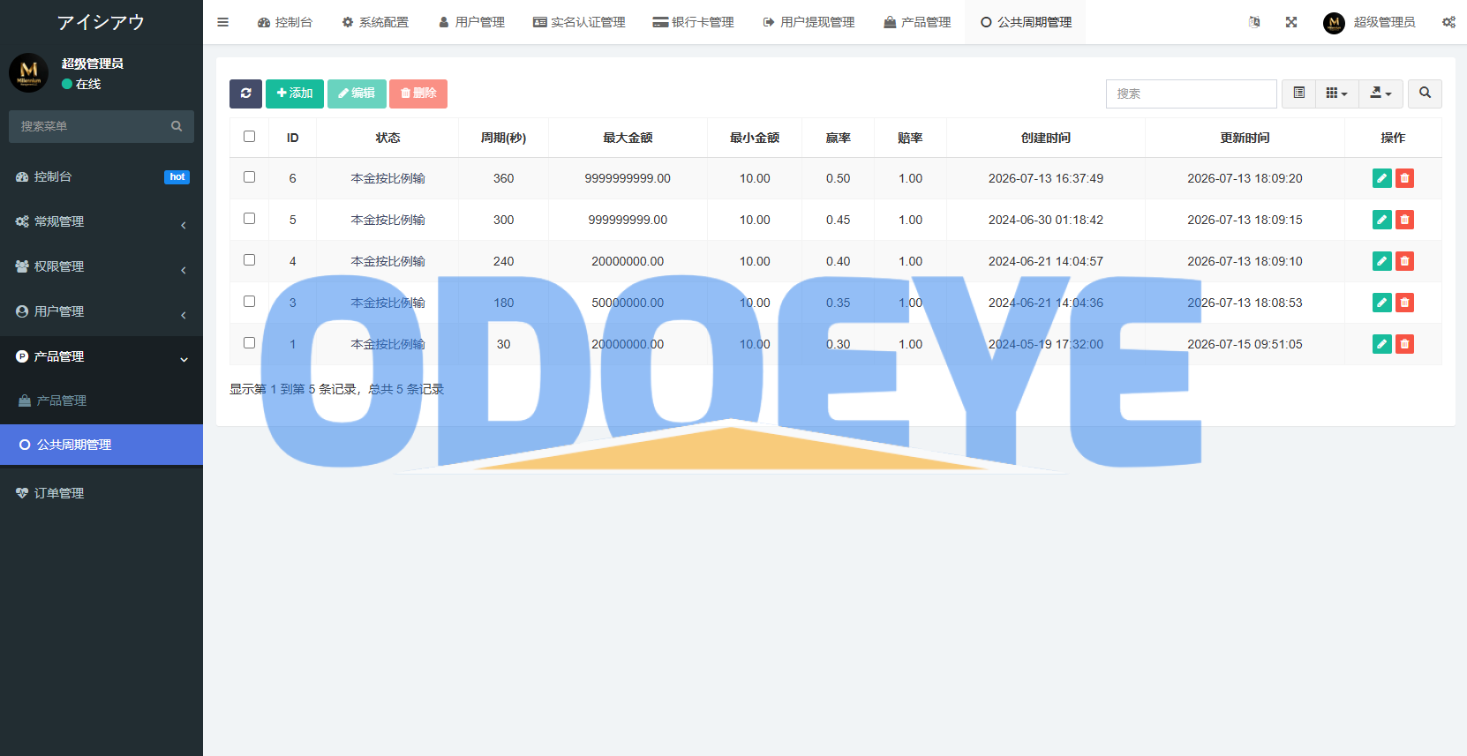Delete record with ID 3
The image size is (1467, 756).
tap(1404, 303)
